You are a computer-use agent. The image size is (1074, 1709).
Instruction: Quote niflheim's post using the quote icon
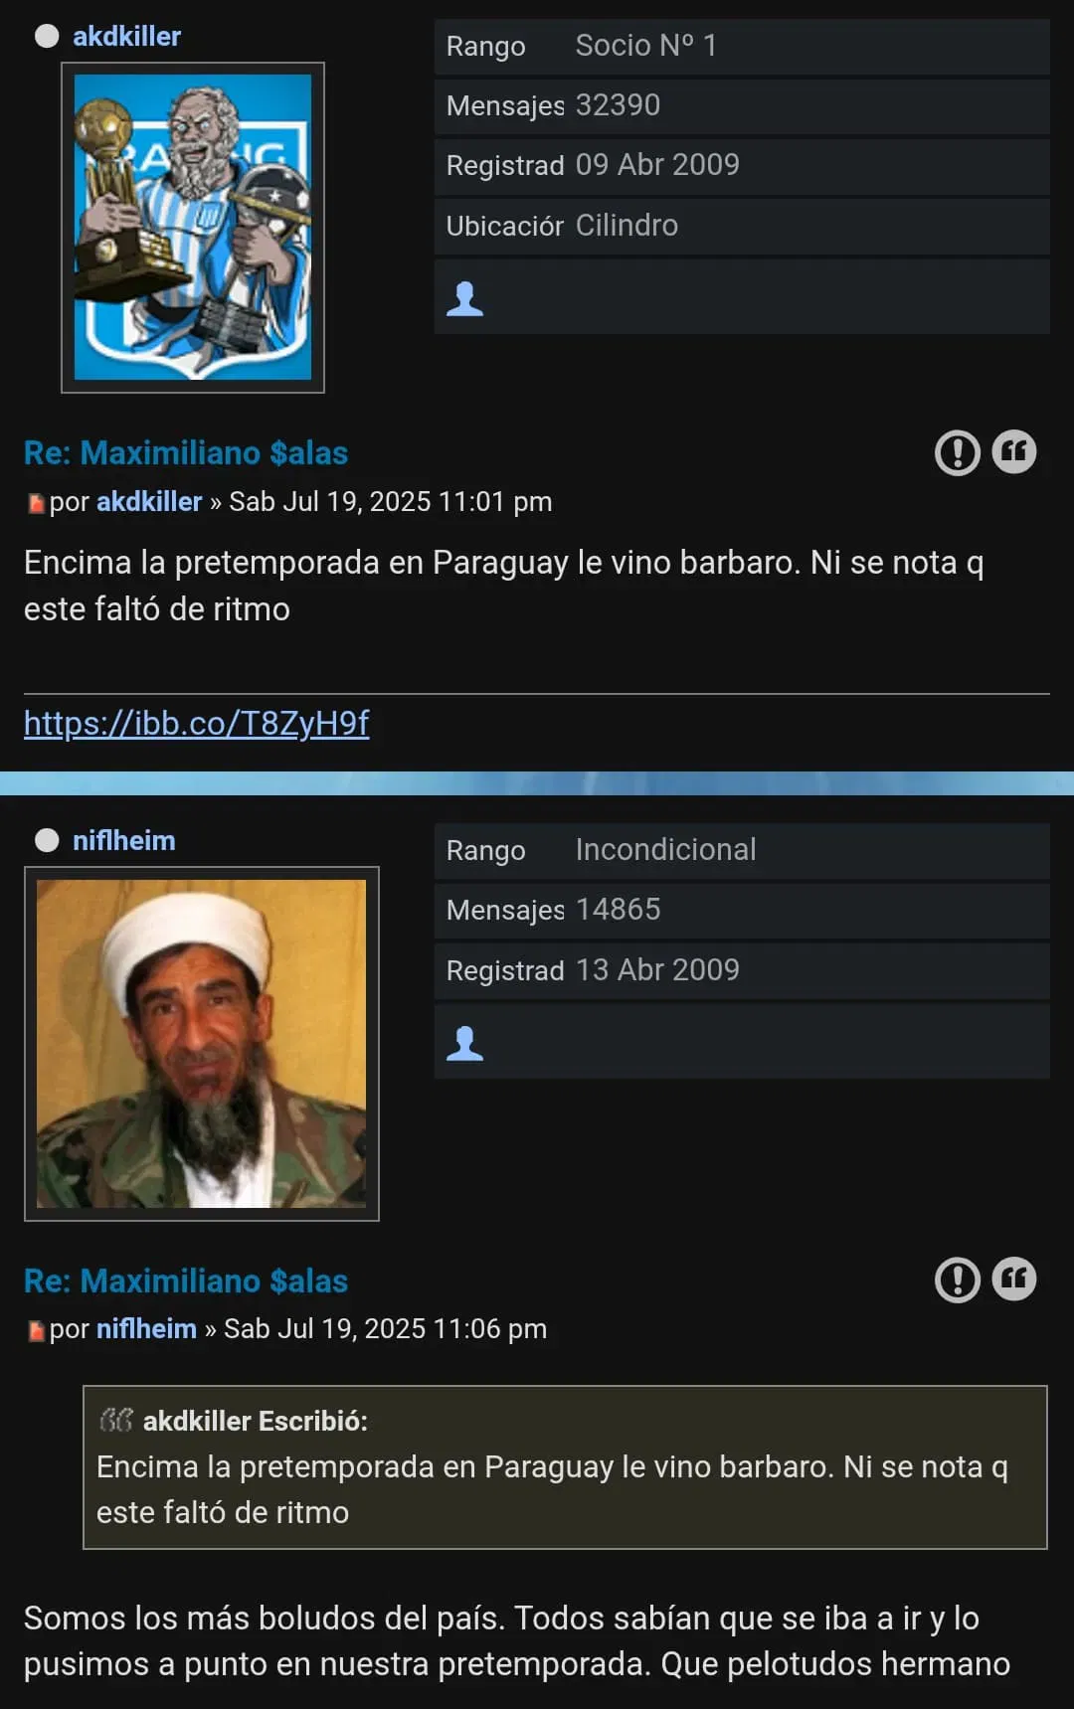1013,1279
